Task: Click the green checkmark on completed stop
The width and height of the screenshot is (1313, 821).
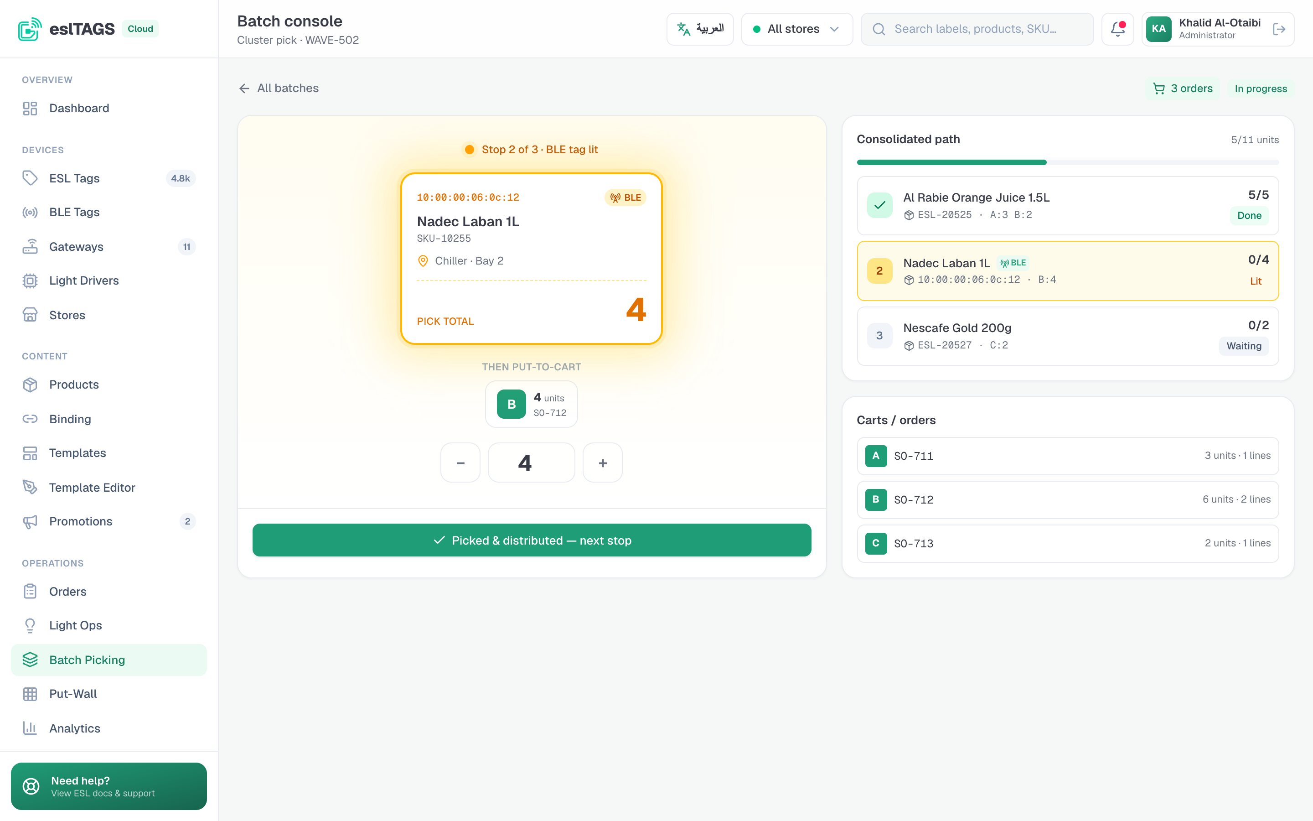Action: pos(880,205)
